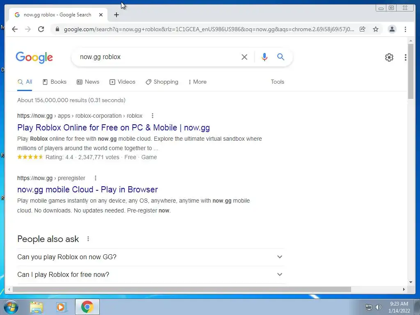Start voice search with the microphone icon
The image size is (420, 315).
point(265,57)
